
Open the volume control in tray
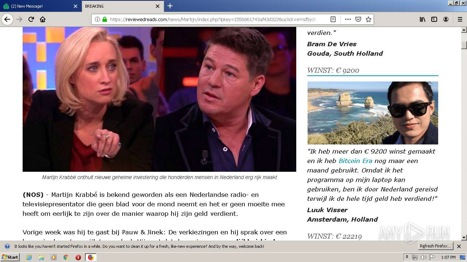[x=423, y=257]
